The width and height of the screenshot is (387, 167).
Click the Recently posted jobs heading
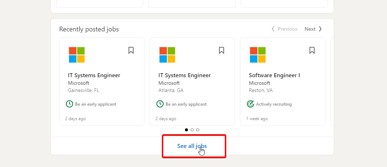click(89, 29)
